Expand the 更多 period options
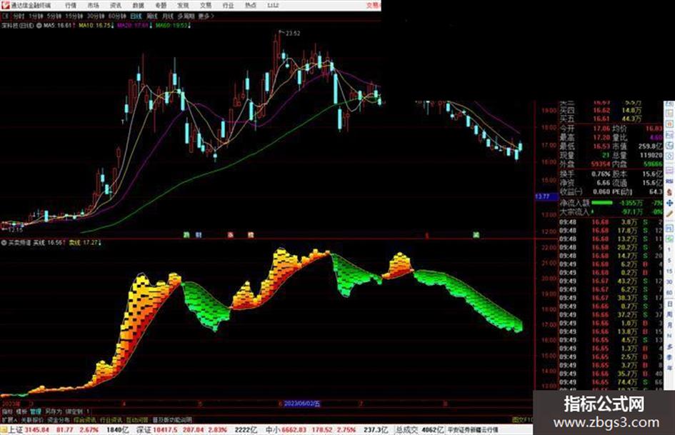This screenshot has height=435, width=675. click(206, 16)
